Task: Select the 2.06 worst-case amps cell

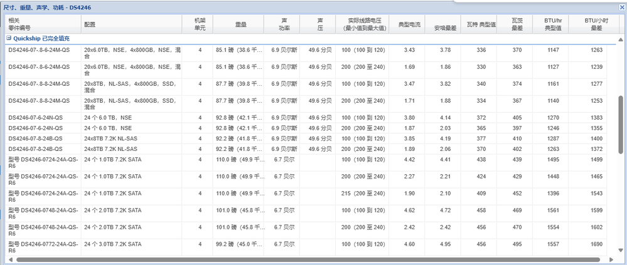Action: (446, 149)
